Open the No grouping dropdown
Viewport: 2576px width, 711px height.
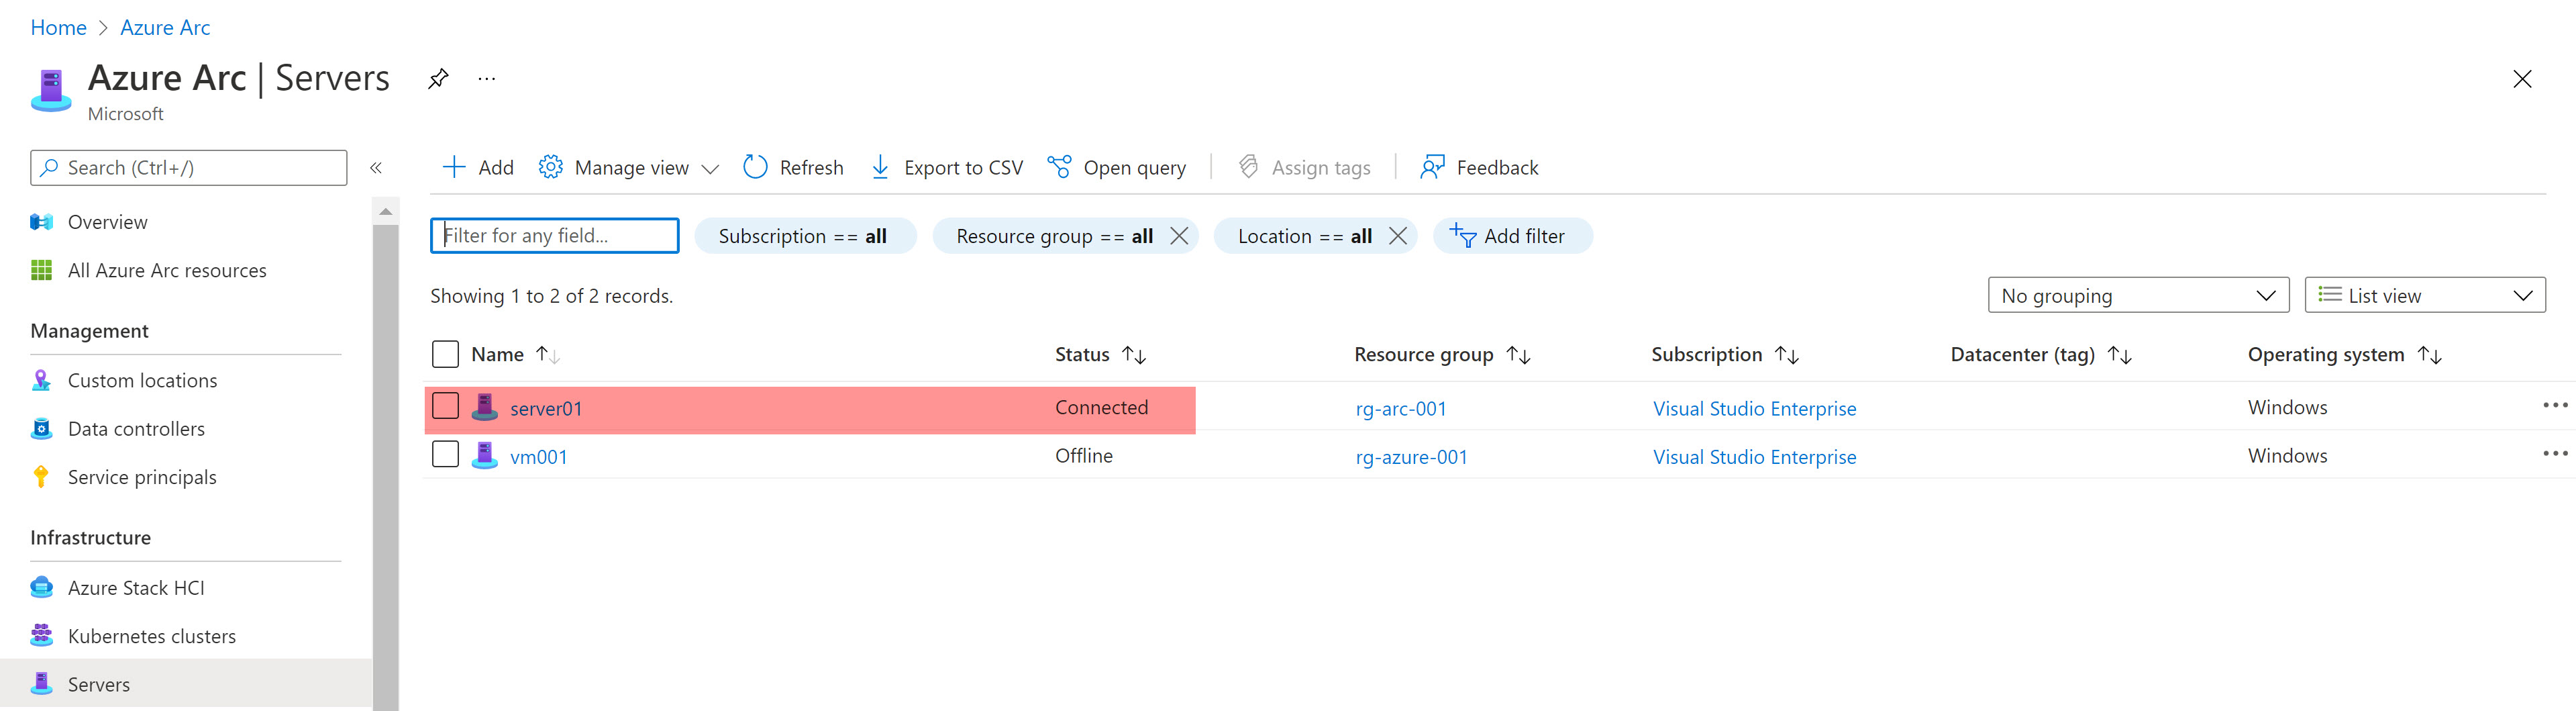tap(2138, 295)
